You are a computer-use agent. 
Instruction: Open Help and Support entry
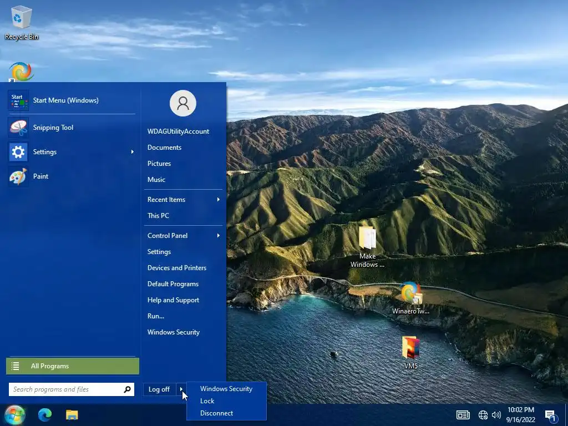[173, 300]
